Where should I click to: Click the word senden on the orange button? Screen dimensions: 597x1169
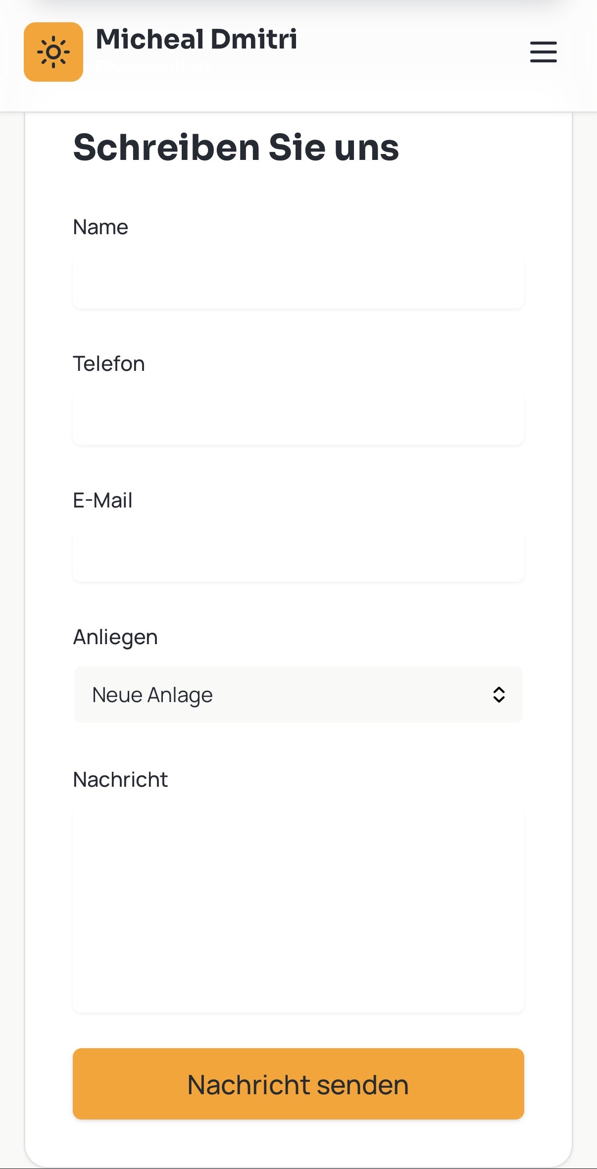pos(362,1085)
